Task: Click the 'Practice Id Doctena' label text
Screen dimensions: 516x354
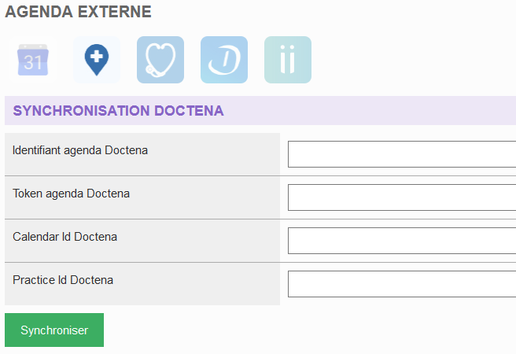Action: (x=63, y=280)
